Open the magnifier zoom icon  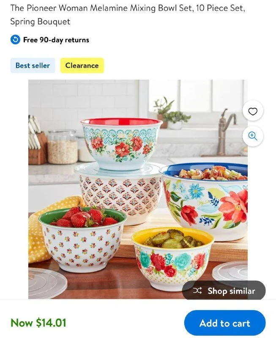pos(253,136)
